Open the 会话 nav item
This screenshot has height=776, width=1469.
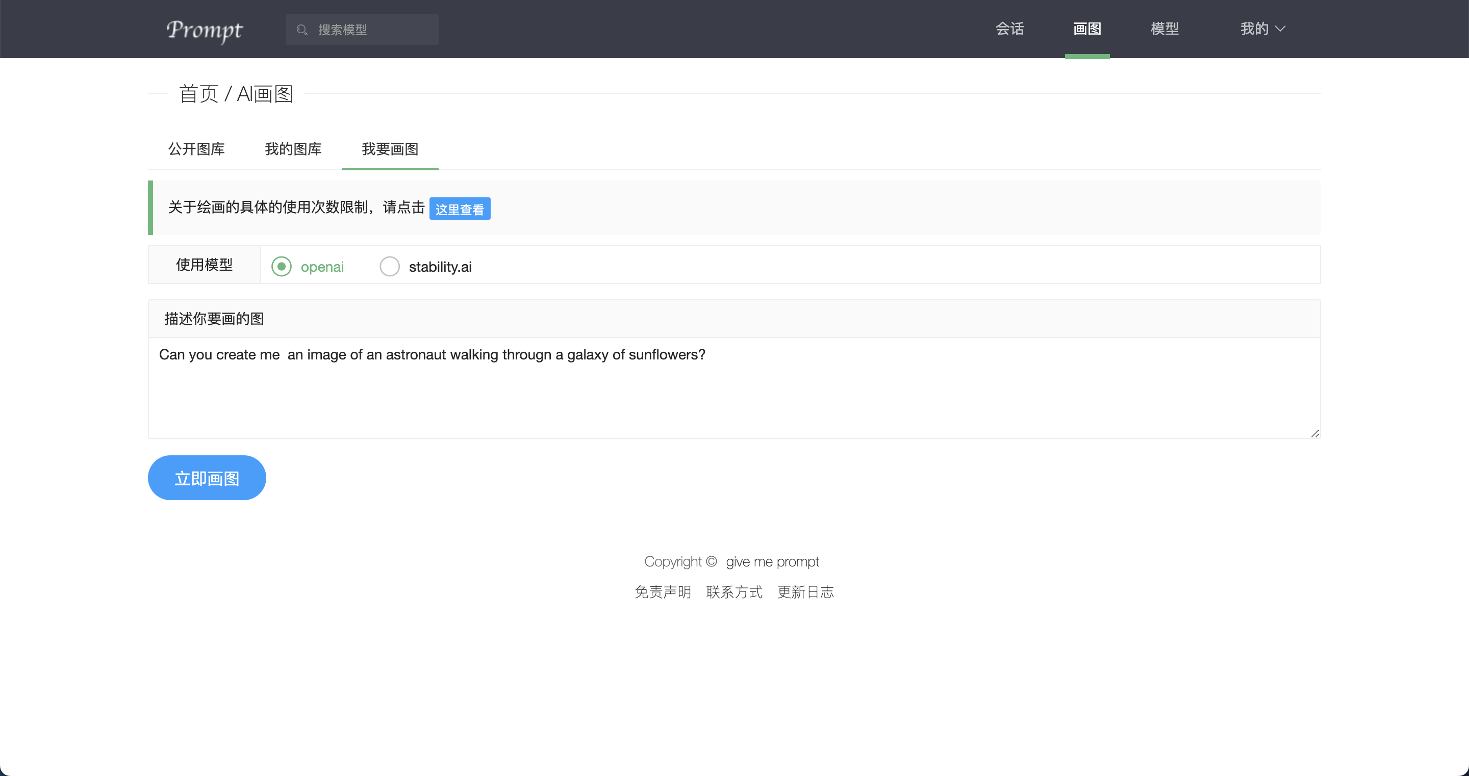pos(1009,29)
